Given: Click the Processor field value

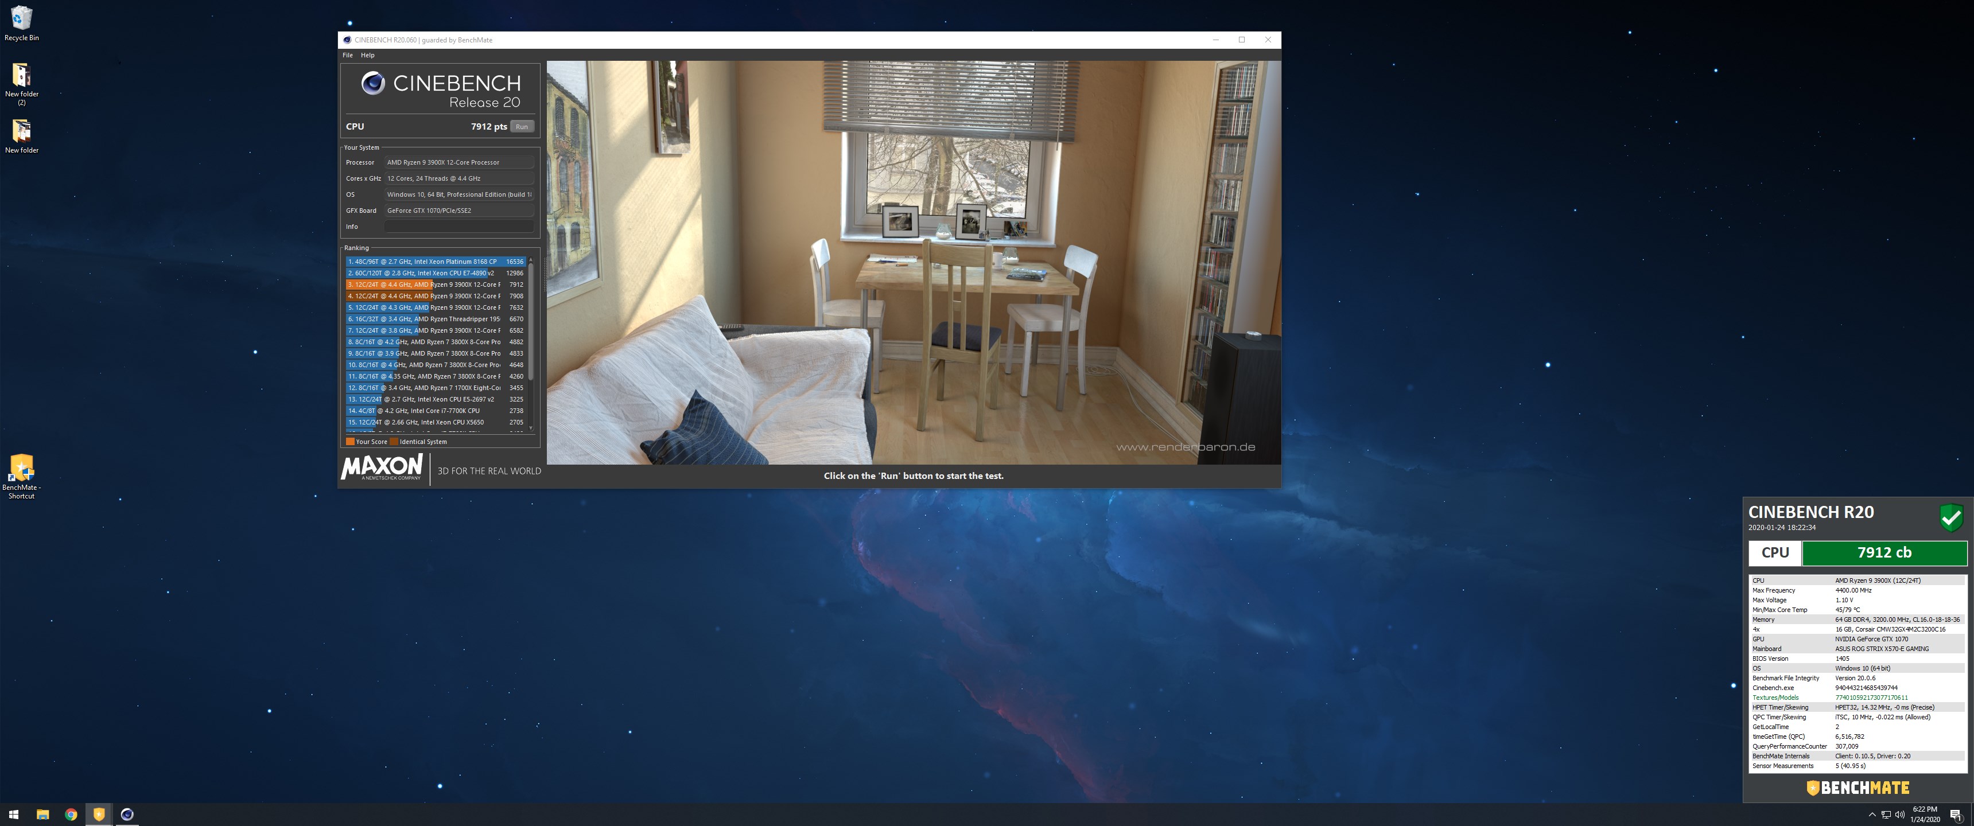Looking at the screenshot, I should pyautogui.click(x=459, y=162).
